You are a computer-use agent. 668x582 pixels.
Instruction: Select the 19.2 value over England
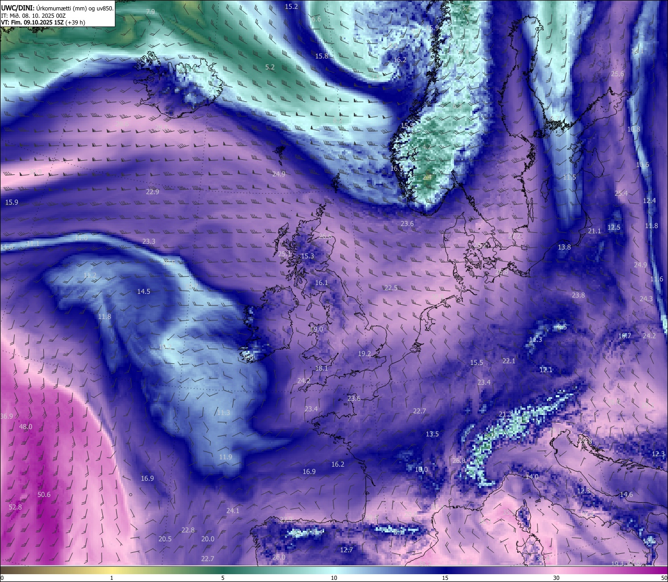point(364,353)
